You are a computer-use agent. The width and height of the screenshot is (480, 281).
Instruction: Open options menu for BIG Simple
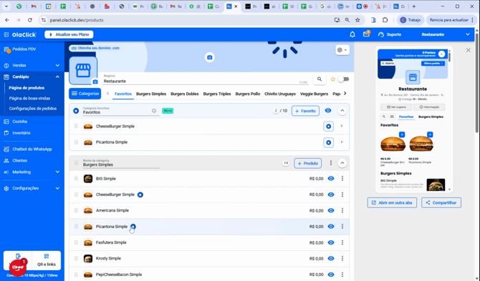coord(342,179)
